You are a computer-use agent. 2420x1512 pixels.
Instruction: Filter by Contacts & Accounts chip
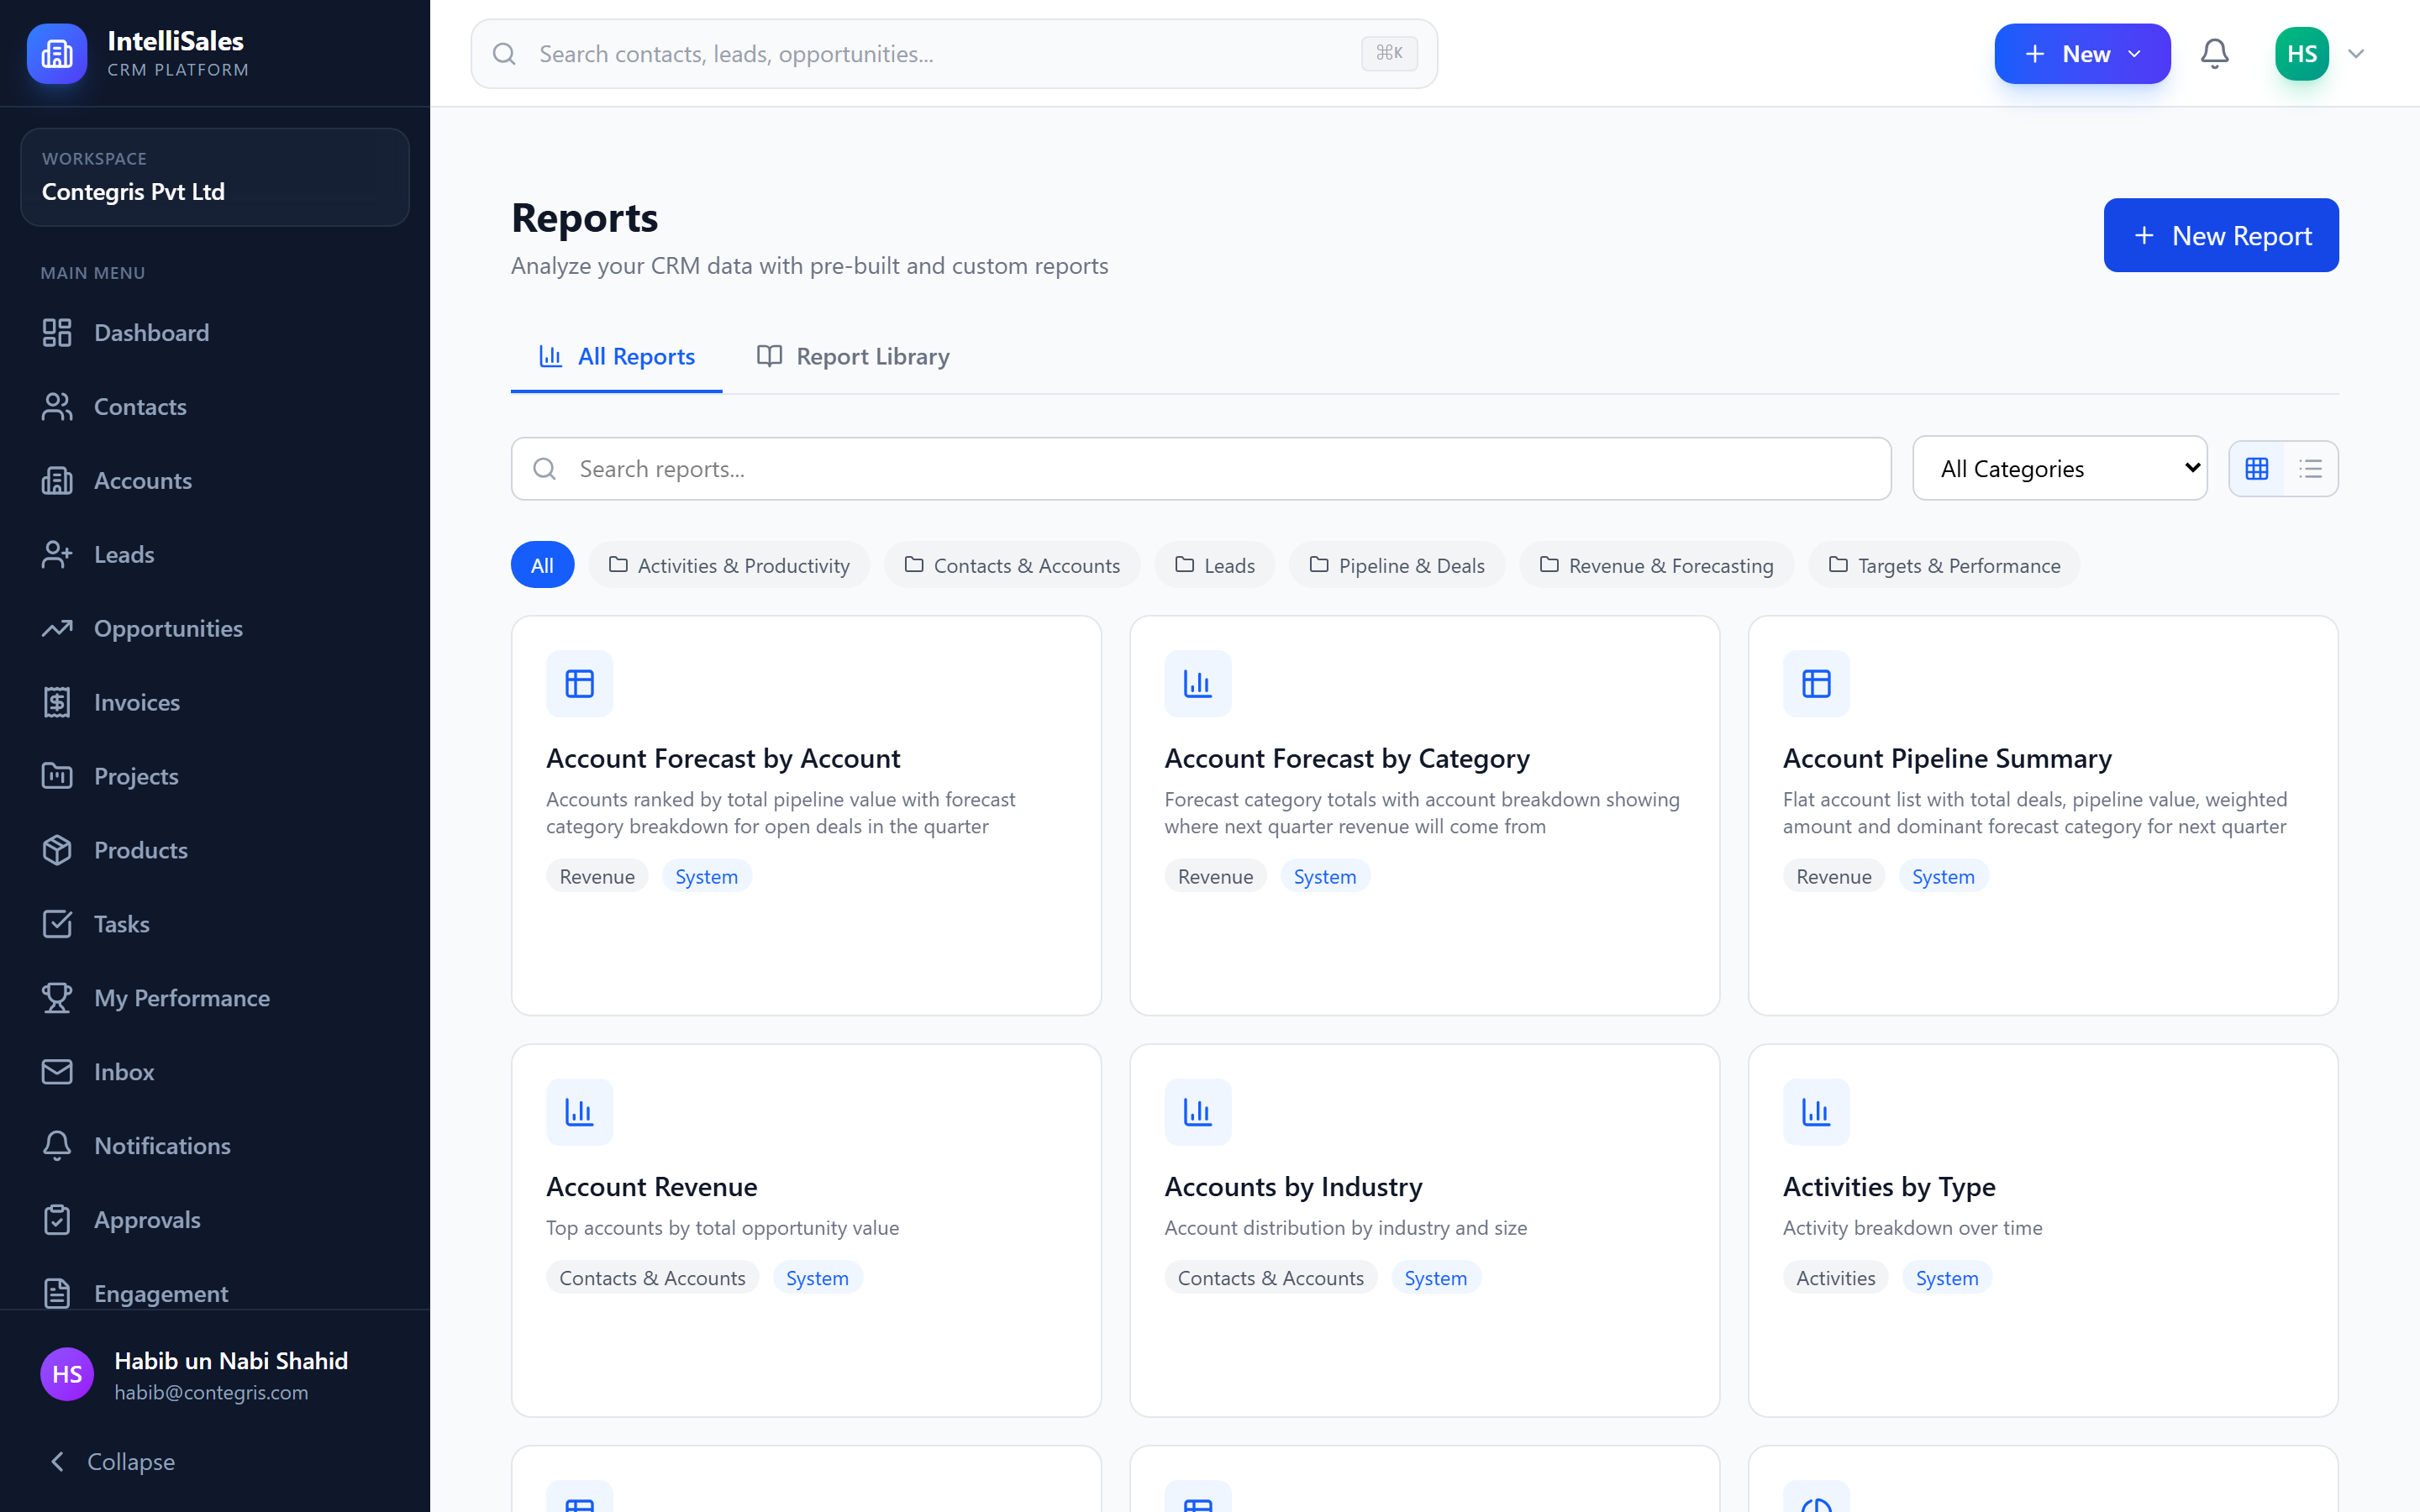point(1012,565)
